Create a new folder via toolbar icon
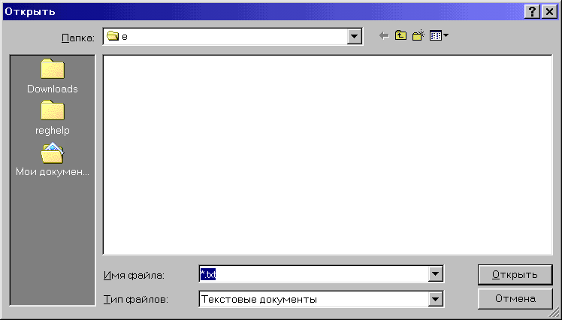 pos(418,36)
